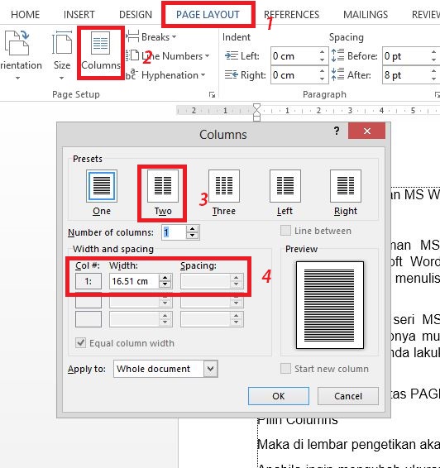Switch to the INSERT tab
The height and width of the screenshot is (468, 440).
coord(79,15)
